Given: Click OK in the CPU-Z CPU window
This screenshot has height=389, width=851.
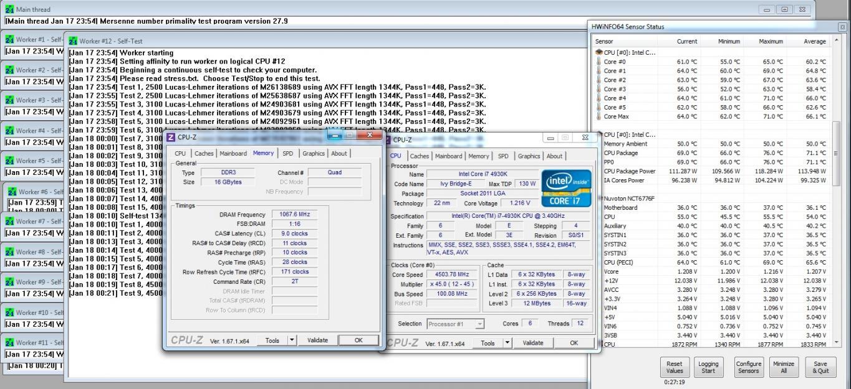Looking at the screenshot, I should [x=574, y=343].
